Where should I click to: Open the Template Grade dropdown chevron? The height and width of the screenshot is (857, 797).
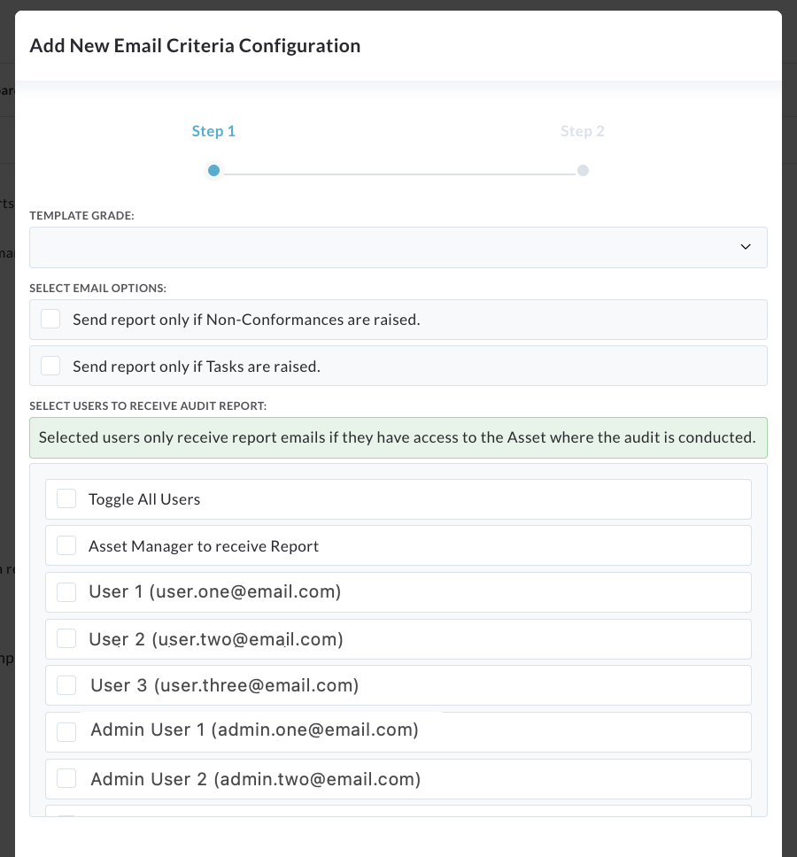tap(745, 247)
